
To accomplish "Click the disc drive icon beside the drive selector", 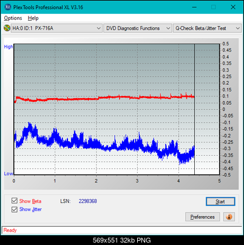I will point(7,28).
